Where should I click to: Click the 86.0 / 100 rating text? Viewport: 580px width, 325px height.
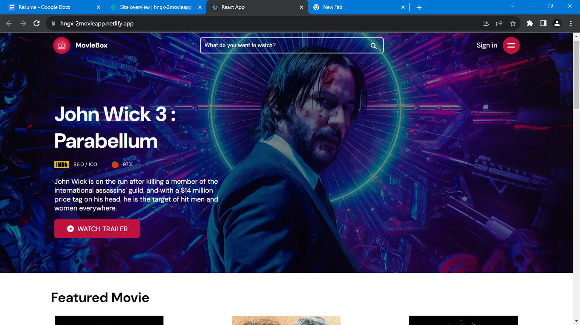pos(85,165)
